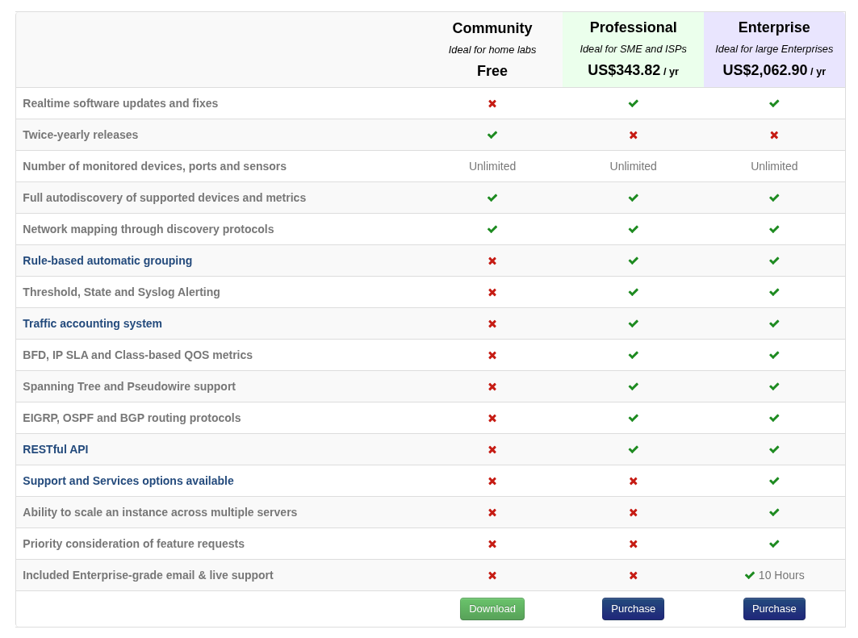Follow the RESTful API link
The width and height of the screenshot is (858, 638).
[x=56, y=449]
